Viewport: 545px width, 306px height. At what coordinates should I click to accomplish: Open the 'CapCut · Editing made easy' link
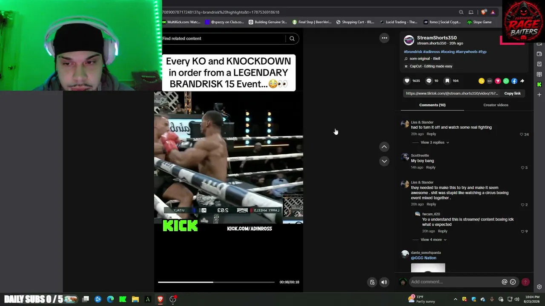click(x=428, y=66)
